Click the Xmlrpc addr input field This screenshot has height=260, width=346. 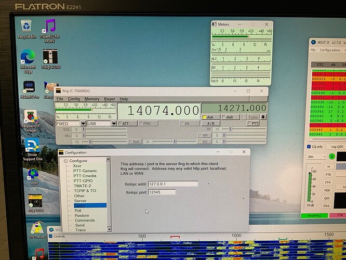pos(172,184)
